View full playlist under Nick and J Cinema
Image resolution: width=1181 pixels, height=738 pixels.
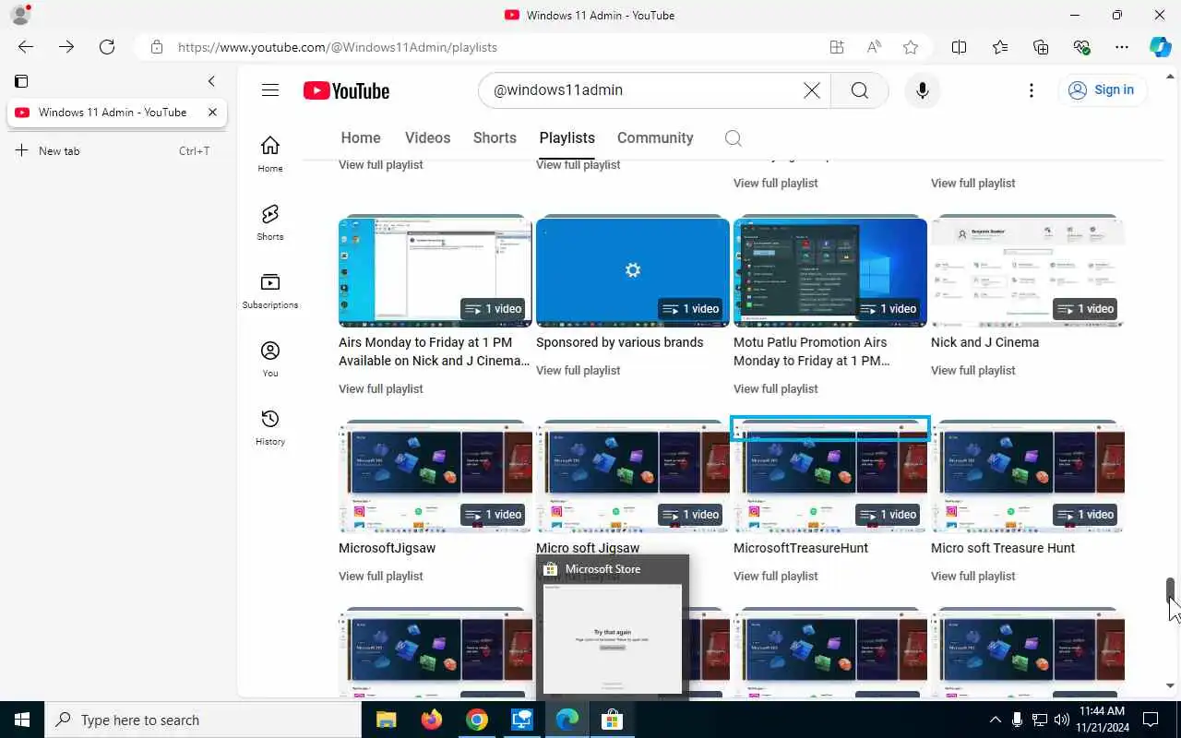coord(973,371)
